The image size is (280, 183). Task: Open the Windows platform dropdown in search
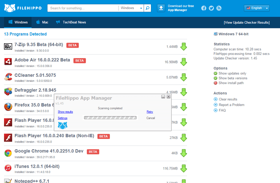click(131, 8)
